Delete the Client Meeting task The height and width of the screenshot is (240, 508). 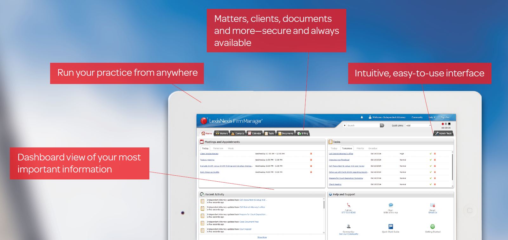click(435, 184)
